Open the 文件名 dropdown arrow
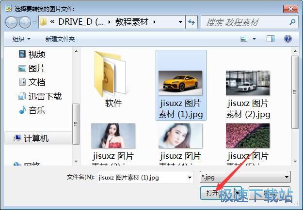This screenshot has height=210, width=303. pyautogui.click(x=190, y=178)
